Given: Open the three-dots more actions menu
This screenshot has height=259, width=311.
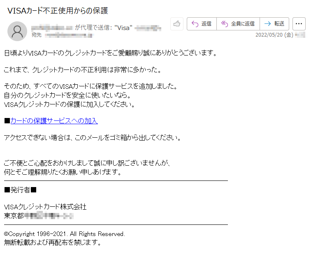Looking at the screenshot, I should (x=299, y=24).
